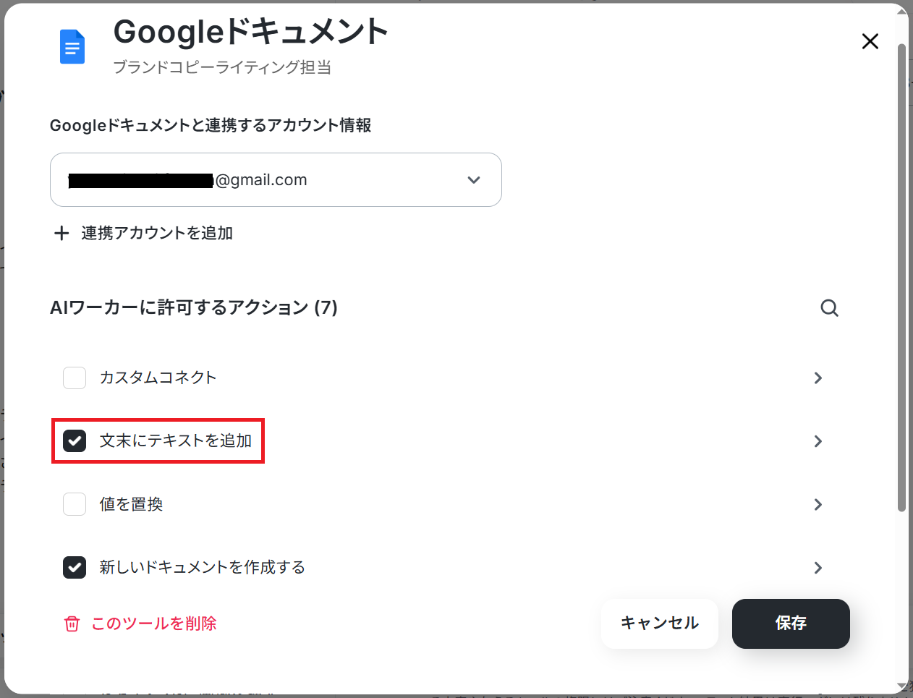This screenshot has height=698, width=913.
Task: Click the chevron arrow in account selector
Action: click(474, 180)
